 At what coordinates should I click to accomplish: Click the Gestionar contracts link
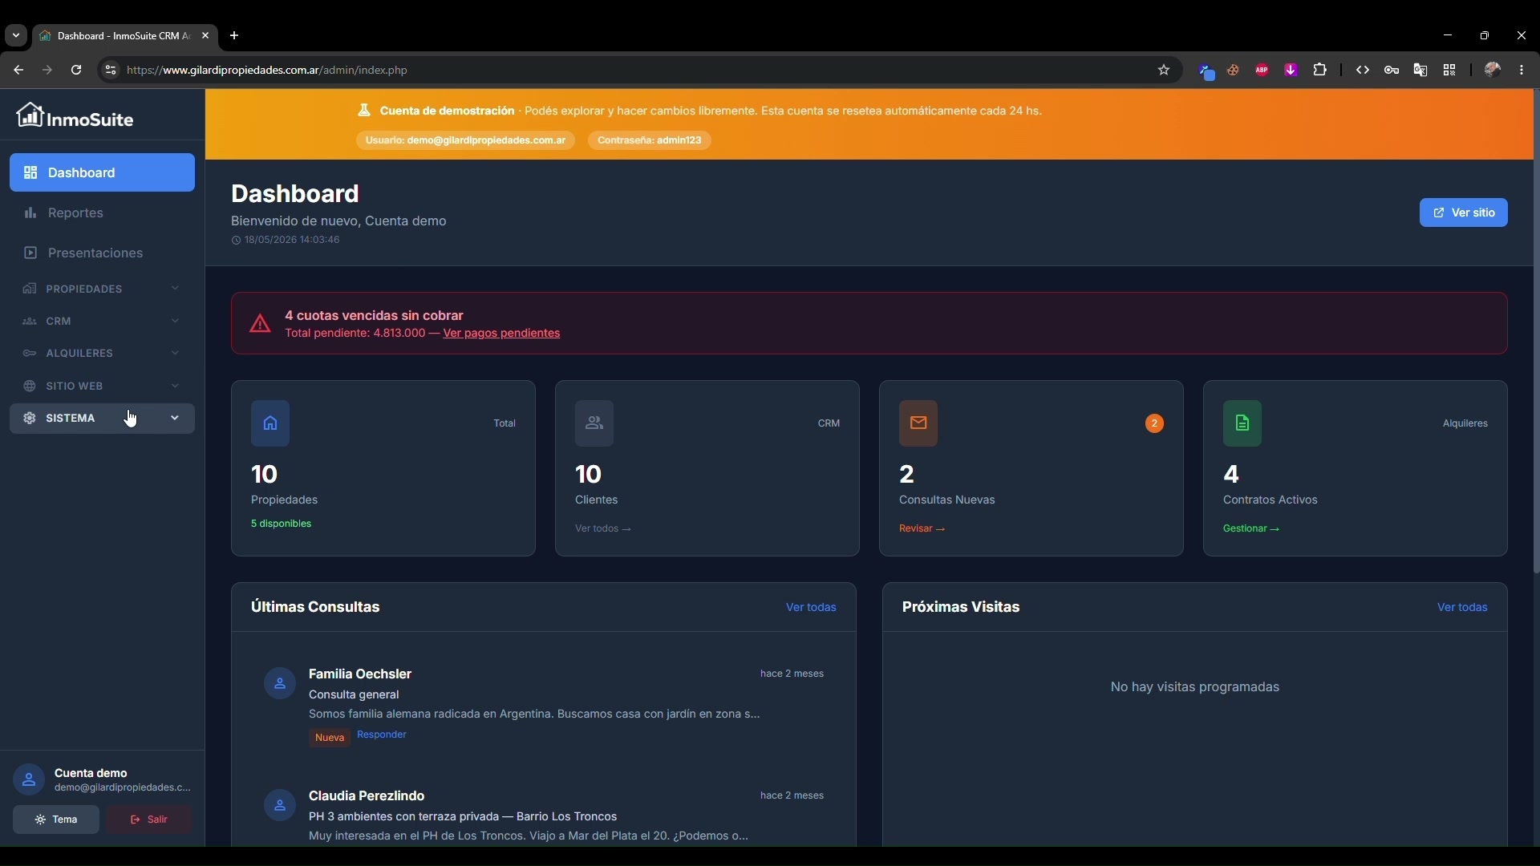1251,528
